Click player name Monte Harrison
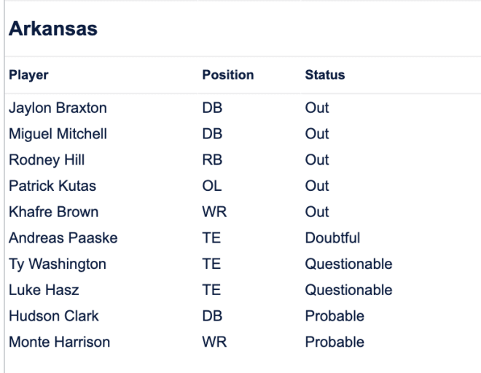The image size is (481, 373). click(x=60, y=342)
